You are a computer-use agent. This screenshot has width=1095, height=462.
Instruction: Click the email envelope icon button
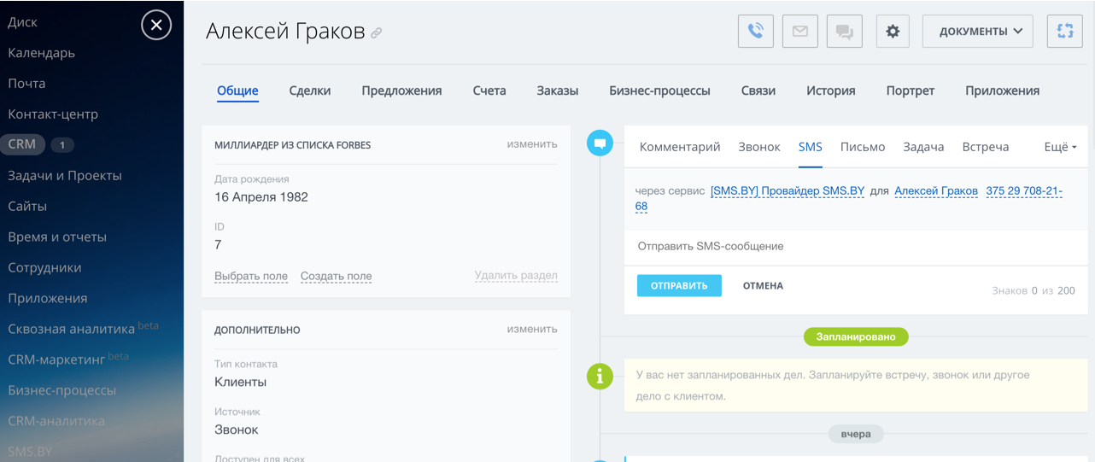click(800, 32)
